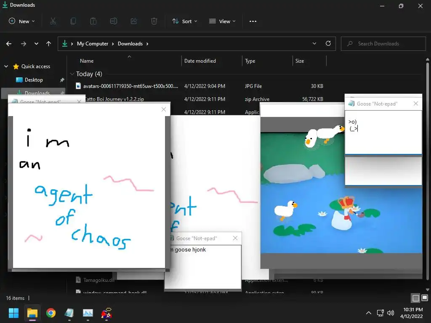Sort by Date modified column header
The width and height of the screenshot is (431, 323).
(200, 61)
